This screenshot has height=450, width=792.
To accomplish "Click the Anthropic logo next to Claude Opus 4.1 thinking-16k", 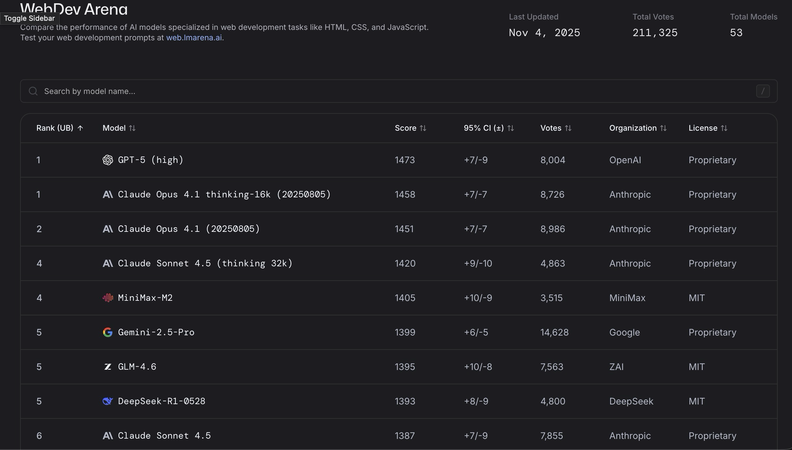I will pos(108,194).
